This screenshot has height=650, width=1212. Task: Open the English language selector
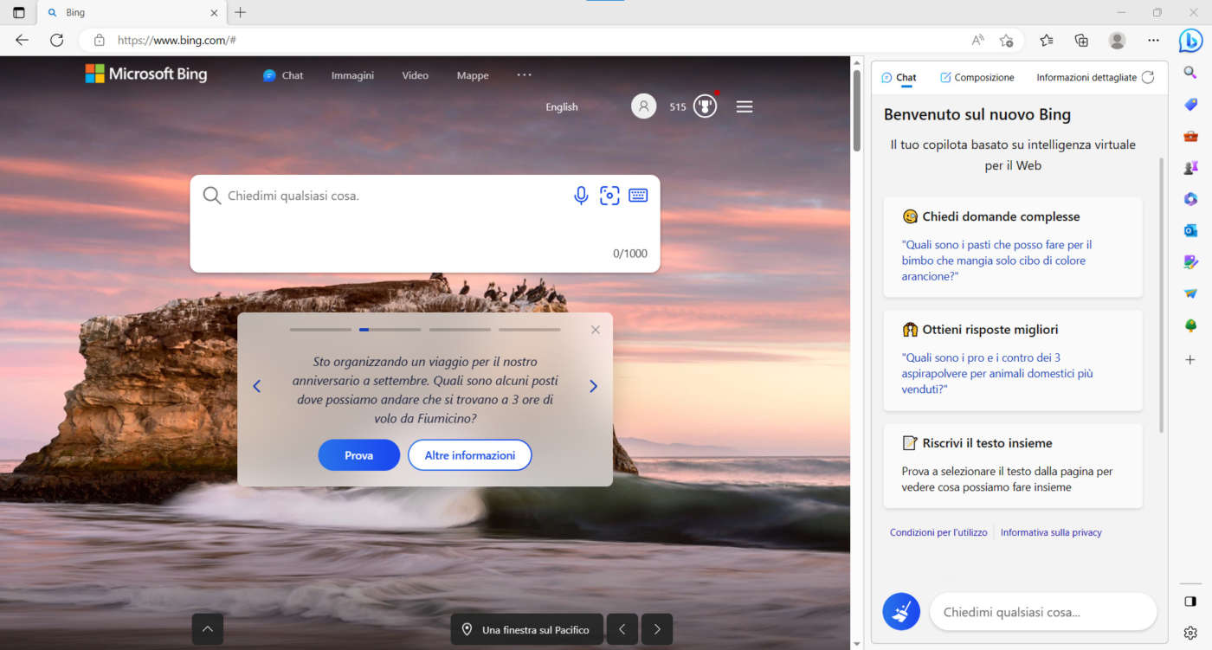point(561,106)
